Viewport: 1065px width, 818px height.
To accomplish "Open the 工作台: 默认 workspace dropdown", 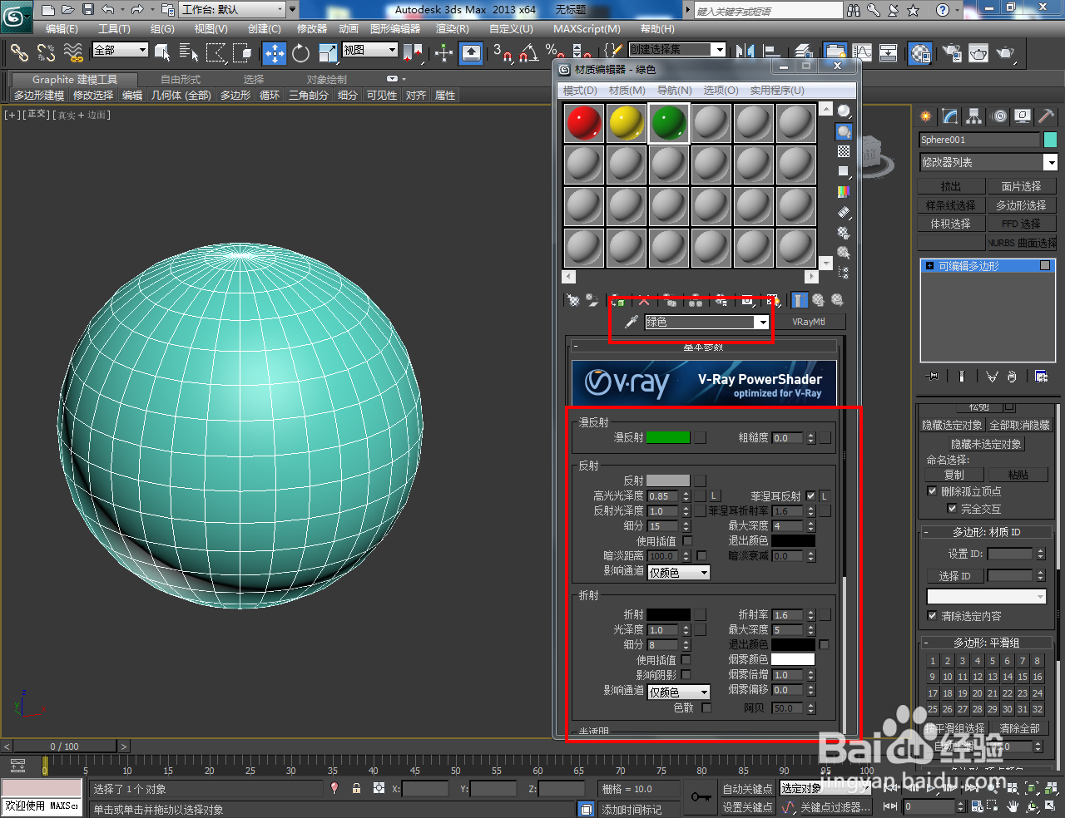I will click(x=230, y=10).
